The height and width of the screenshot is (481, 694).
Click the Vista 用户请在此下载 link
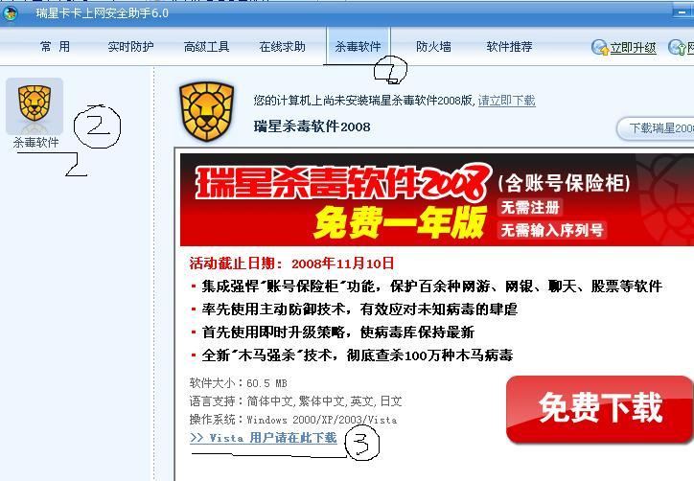click(x=264, y=438)
